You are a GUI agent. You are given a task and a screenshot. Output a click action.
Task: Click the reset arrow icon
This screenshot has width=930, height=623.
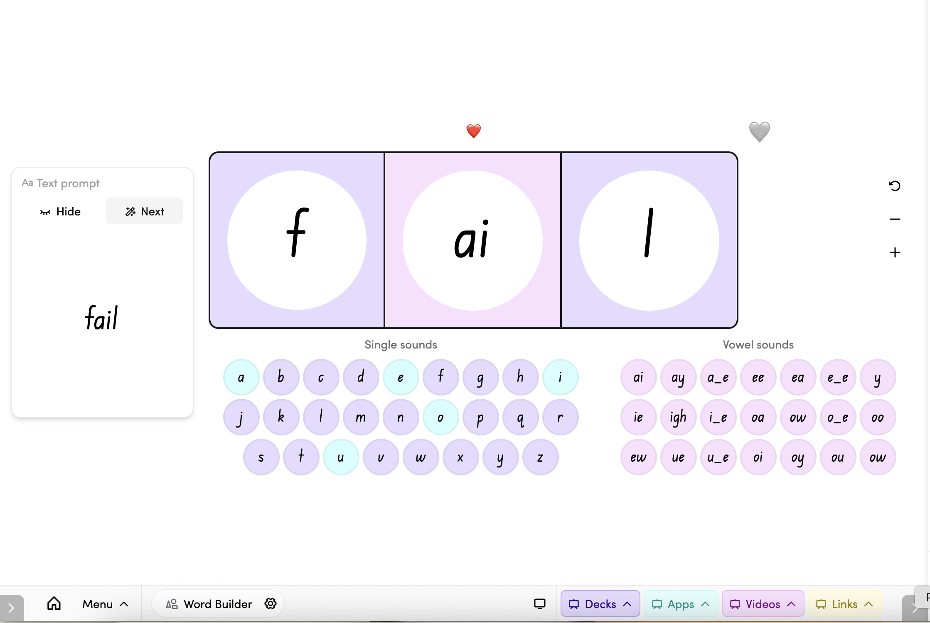pos(895,185)
